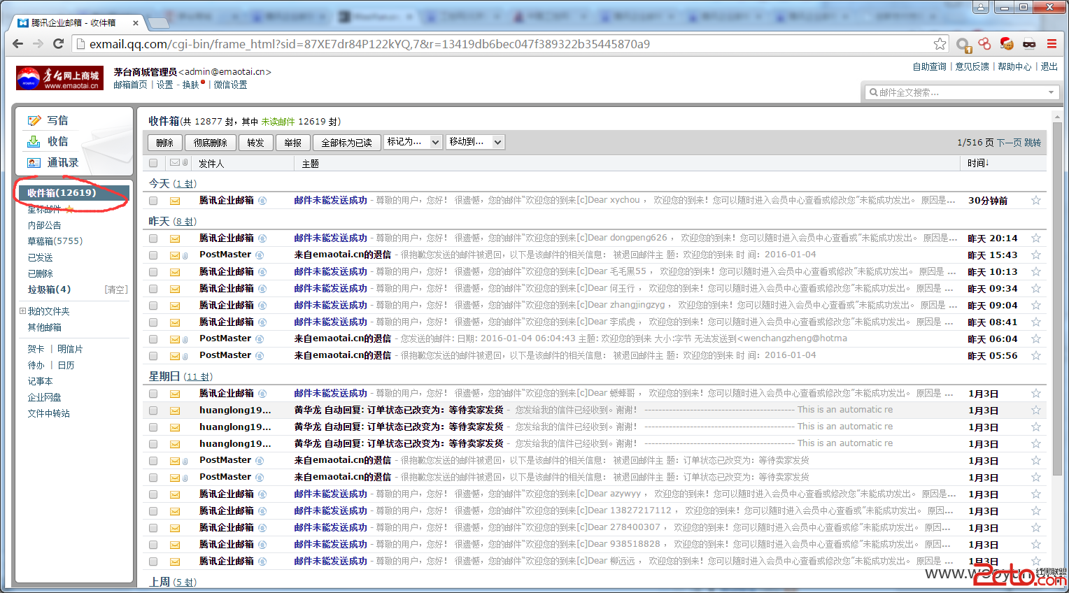The height and width of the screenshot is (593, 1069).
Task: Open 已发送 folder
Action: tap(41, 257)
